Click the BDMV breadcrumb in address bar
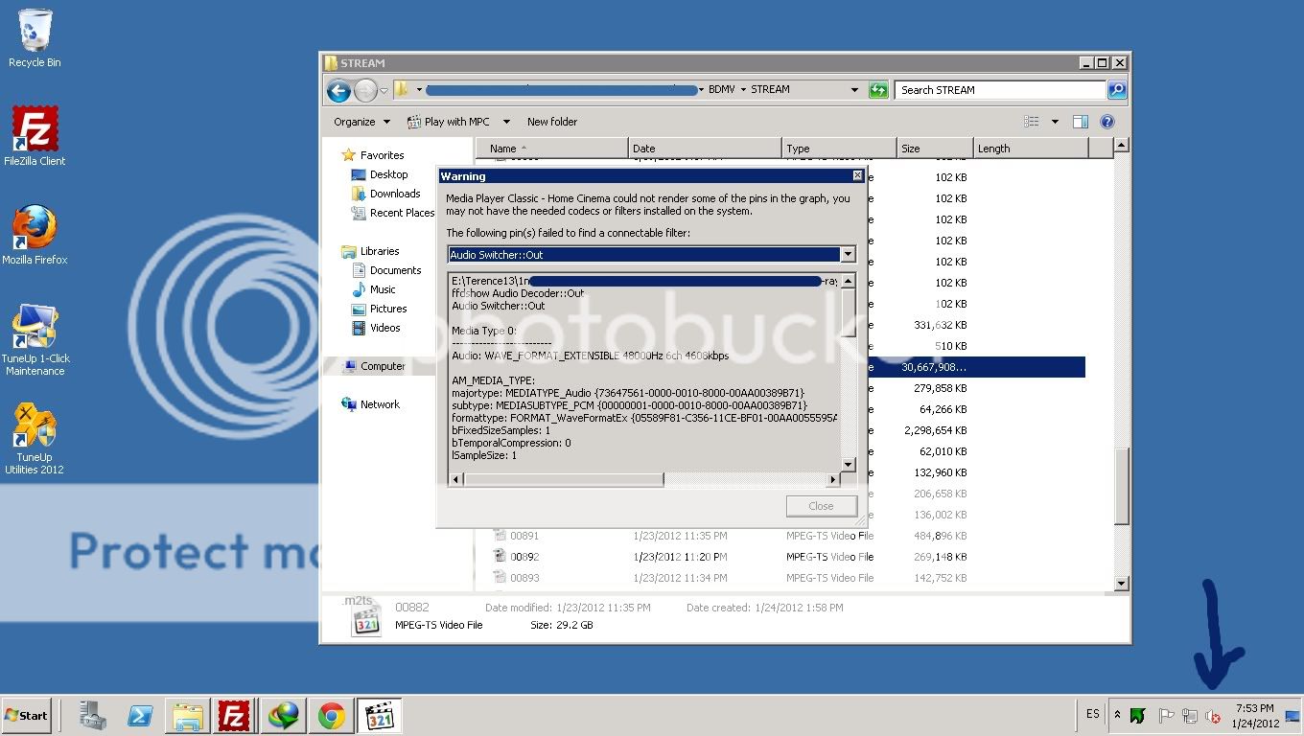1304x736 pixels. pos(721,89)
